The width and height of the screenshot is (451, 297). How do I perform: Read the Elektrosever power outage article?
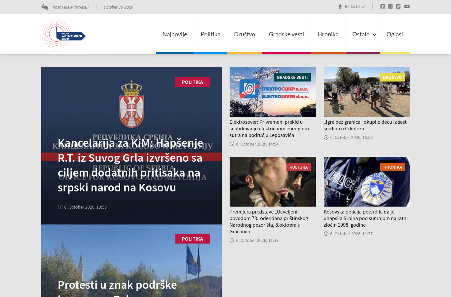[x=269, y=129]
